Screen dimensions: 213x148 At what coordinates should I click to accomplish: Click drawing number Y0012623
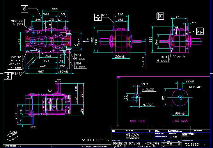click(x=191, y=145)
